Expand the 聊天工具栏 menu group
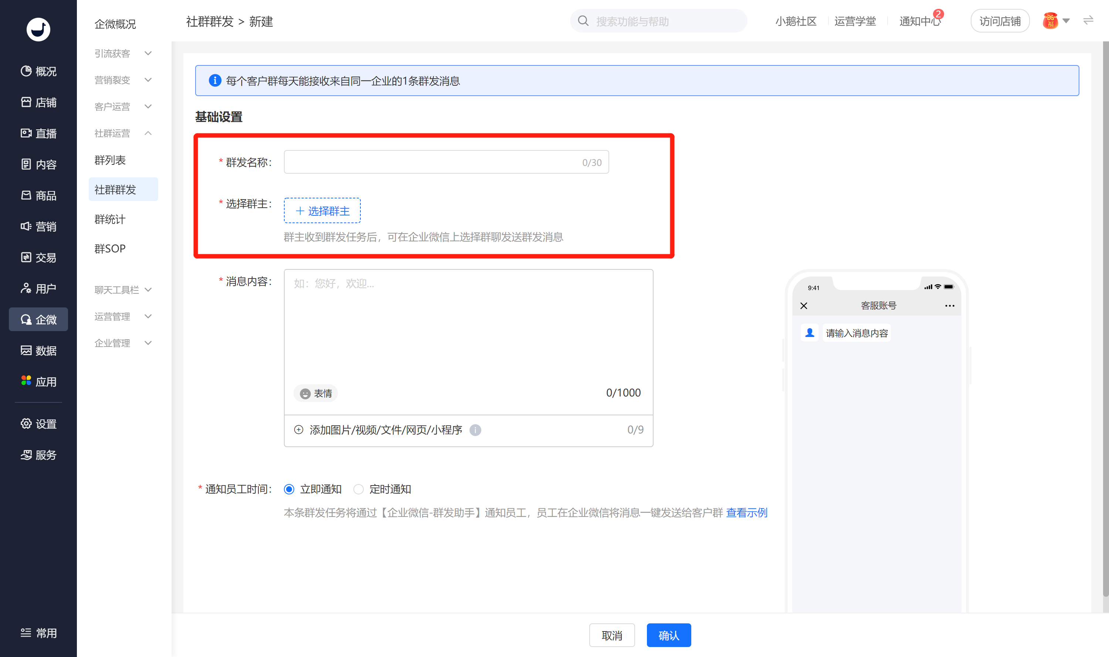 (x=123, y=290)
